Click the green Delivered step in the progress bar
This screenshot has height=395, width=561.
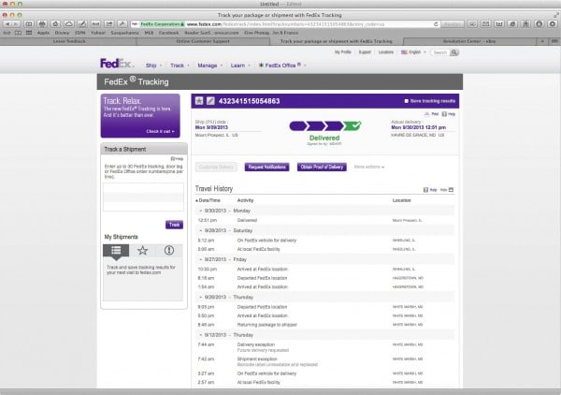point(352,126)
